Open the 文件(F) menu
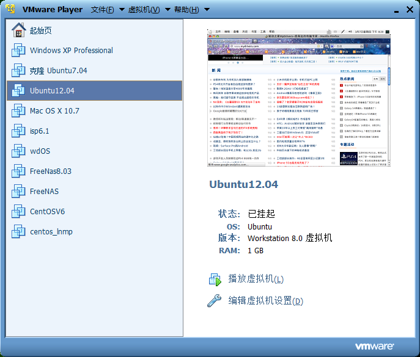The height and width of the screenshot is (357, 420). pyautogui.click(x=102, y=10)
